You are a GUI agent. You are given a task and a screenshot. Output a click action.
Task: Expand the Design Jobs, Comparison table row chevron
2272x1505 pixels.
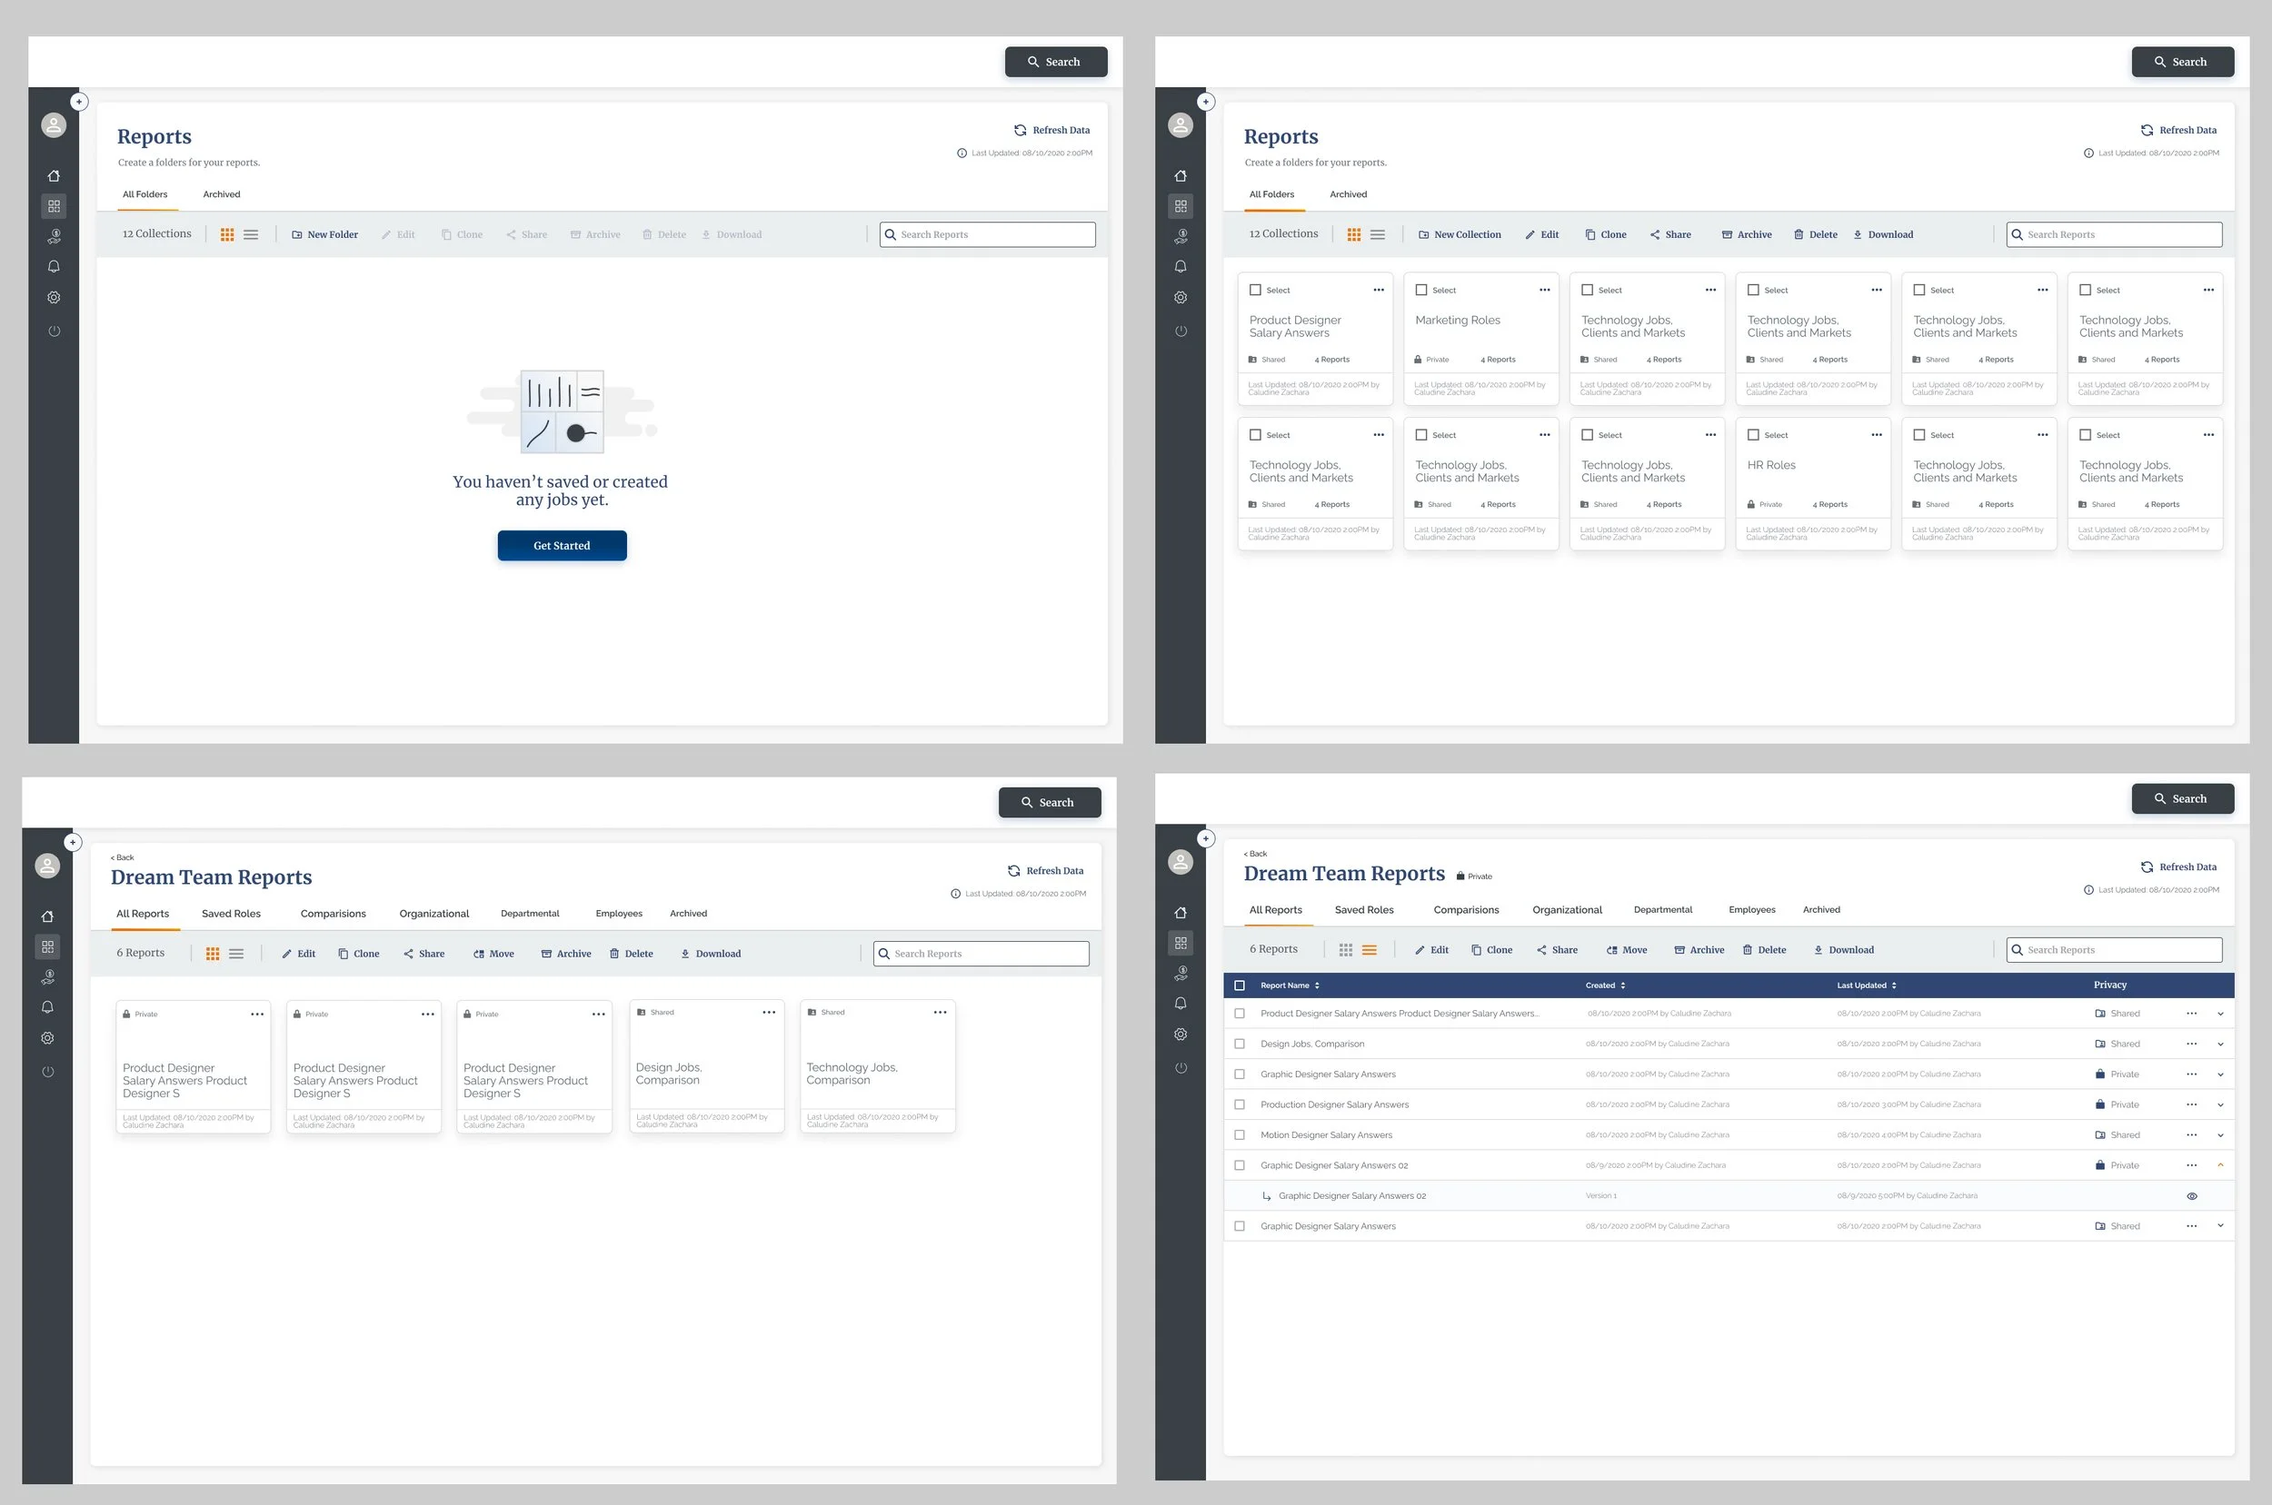point(2220,1045)
